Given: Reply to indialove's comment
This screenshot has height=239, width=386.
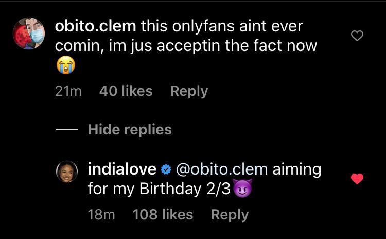Looking at the screenshot, I should (x=230, y=215).
